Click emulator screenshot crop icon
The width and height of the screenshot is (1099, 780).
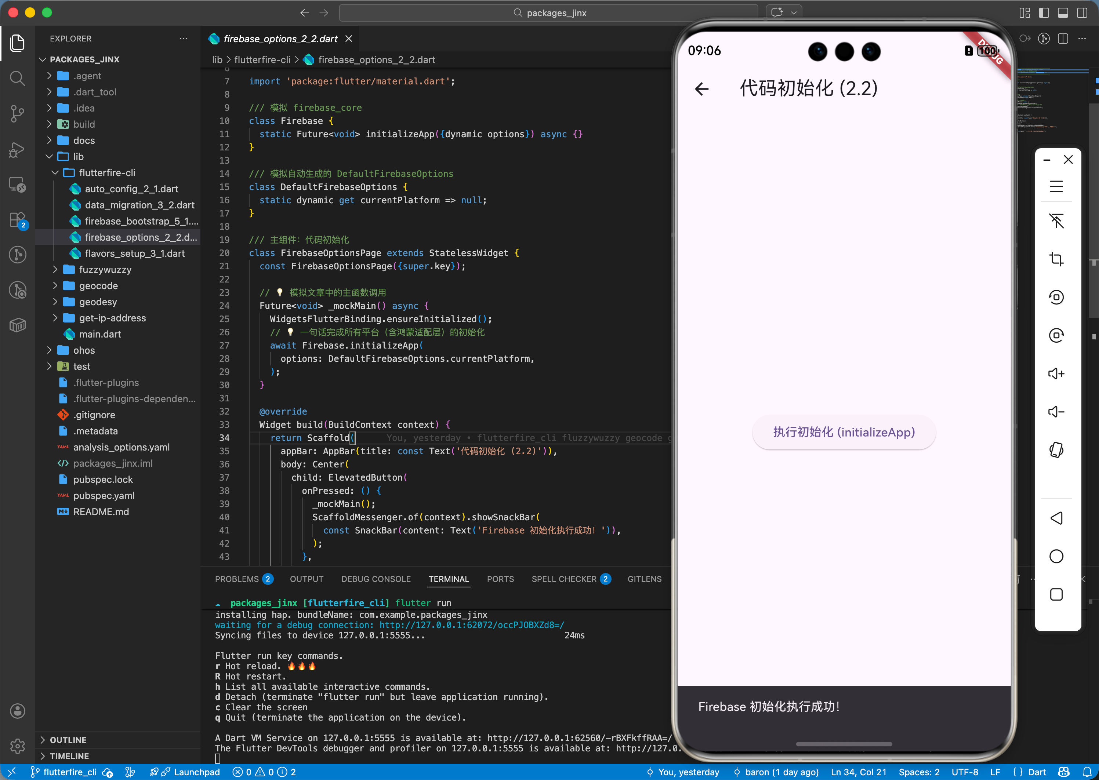1056,259
